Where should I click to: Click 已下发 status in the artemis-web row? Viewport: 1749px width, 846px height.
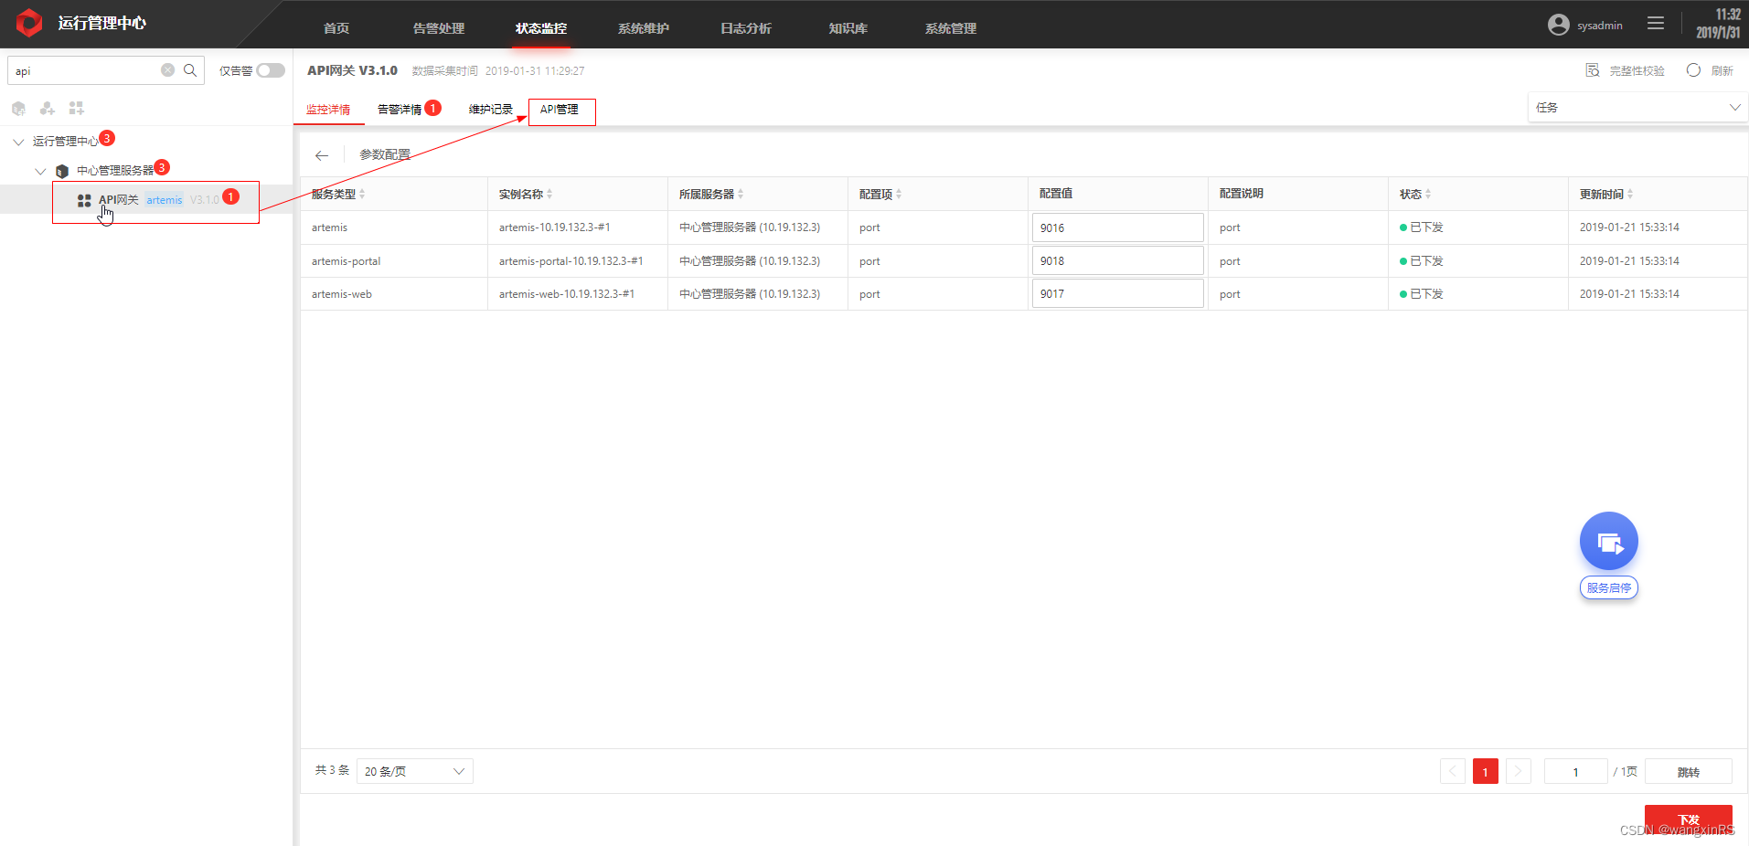click(x=1426, y=294)
